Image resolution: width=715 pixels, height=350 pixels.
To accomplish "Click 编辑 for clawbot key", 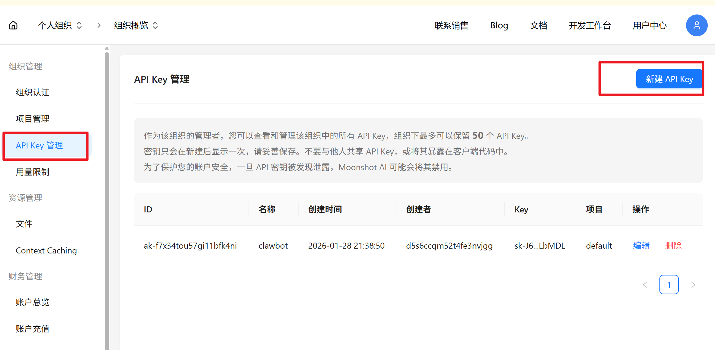I will pyautogui.click(x=641, y=246).
